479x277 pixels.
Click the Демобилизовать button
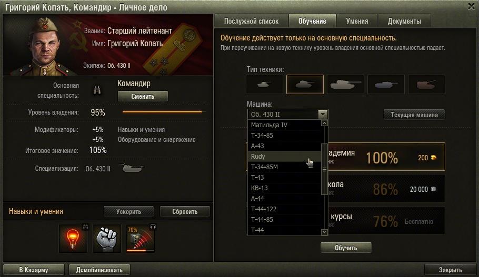pos(99,270)
